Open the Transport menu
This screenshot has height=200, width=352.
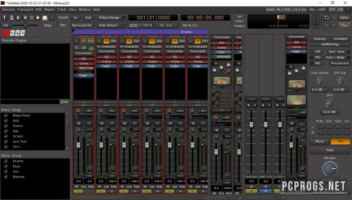click(25, 9)
